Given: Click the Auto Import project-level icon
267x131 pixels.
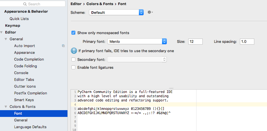Looking at the screenshot, I should pos(64,46).
